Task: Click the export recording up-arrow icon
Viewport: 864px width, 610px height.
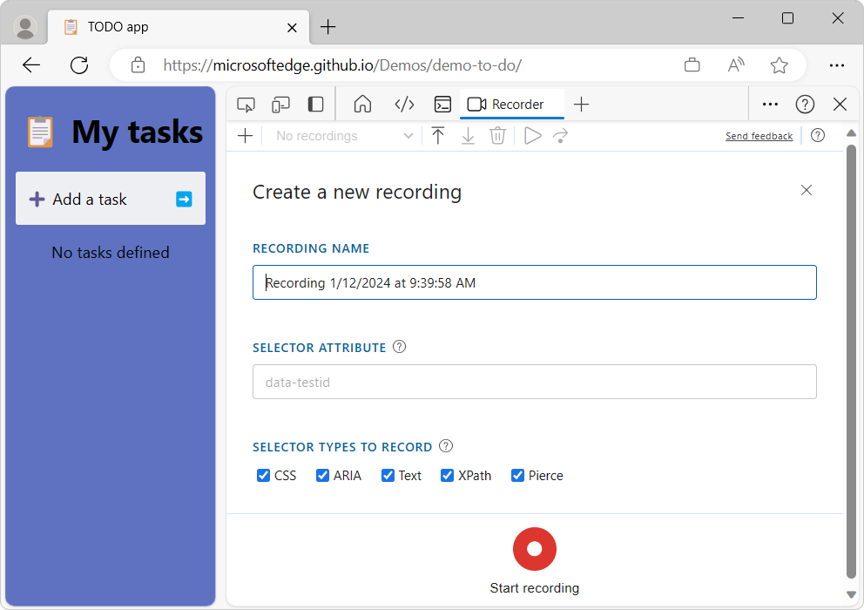Action: pos(438,136)
